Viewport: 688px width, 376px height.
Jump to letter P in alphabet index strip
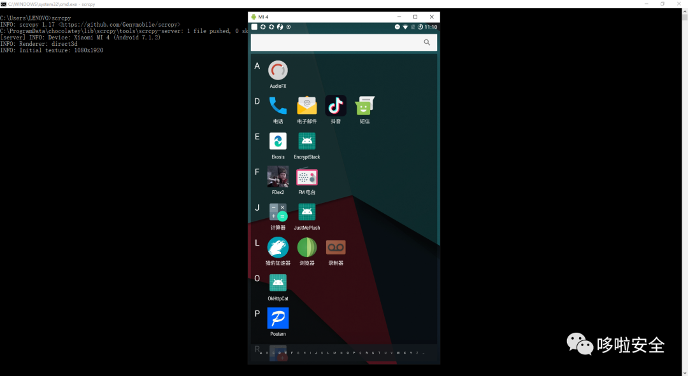point(354,352)
